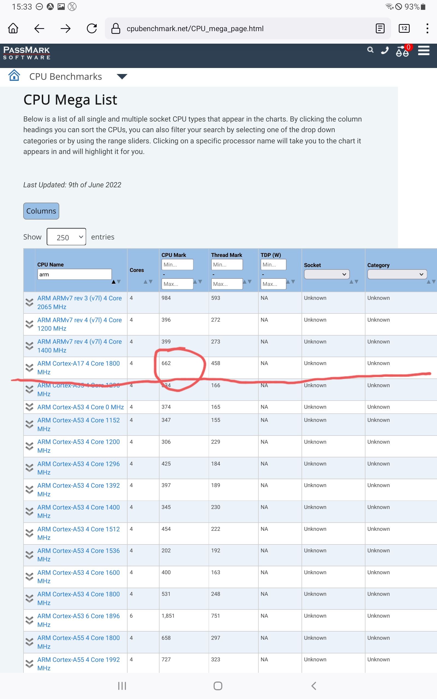Go forward with the browser forward arrow
This screenshot has width=437, height=699.
coord(66,28)
